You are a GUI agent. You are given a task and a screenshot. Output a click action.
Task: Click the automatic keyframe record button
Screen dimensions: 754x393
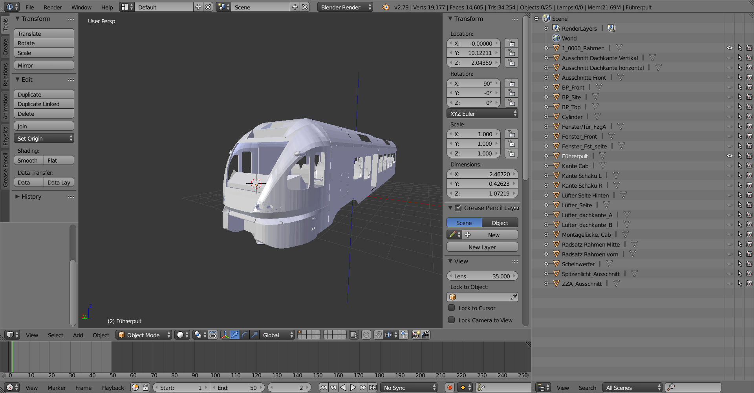coord(450,388)
